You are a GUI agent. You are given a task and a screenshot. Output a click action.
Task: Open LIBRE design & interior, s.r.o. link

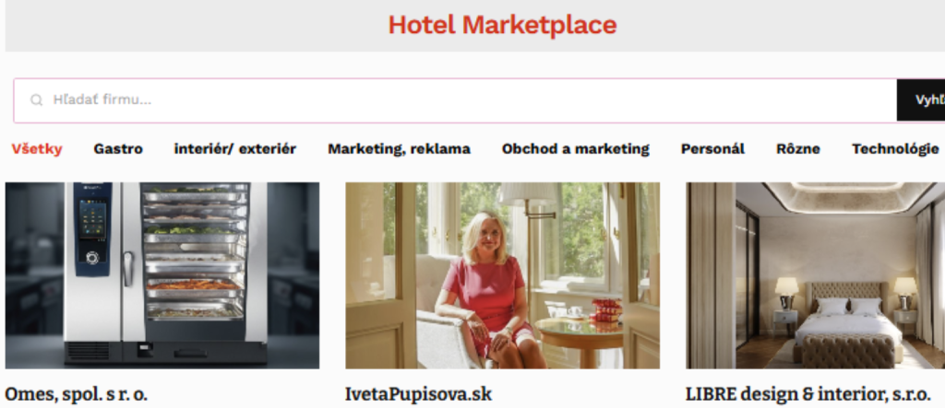point(808,394)
